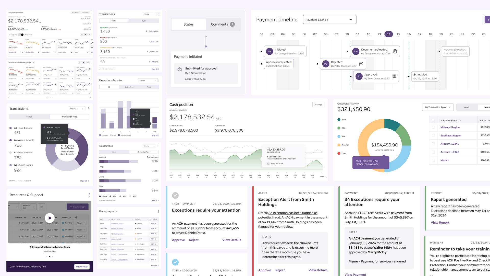Viewport: 490px width, 276px height.
Task: Open comment icon on Rejected event
Action: coord(361,64)
